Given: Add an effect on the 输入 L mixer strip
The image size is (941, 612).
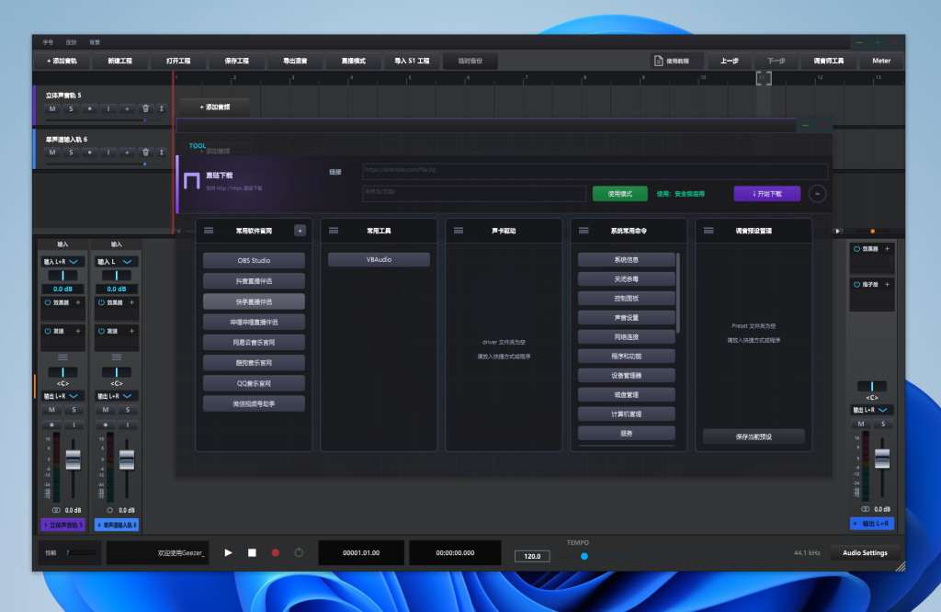Looking at the screenshot, I should 132,302.
